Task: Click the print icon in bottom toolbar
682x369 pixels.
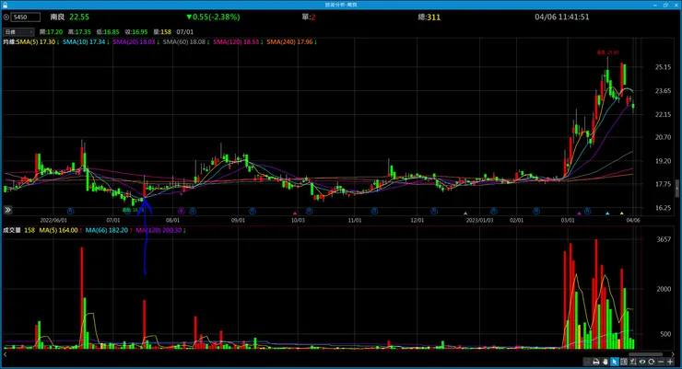Action: pyautogui.click(x=596, y=362)
